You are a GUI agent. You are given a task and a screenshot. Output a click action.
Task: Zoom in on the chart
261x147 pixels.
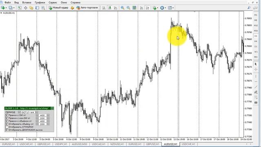pyautogui.click(x=122, y=8)
